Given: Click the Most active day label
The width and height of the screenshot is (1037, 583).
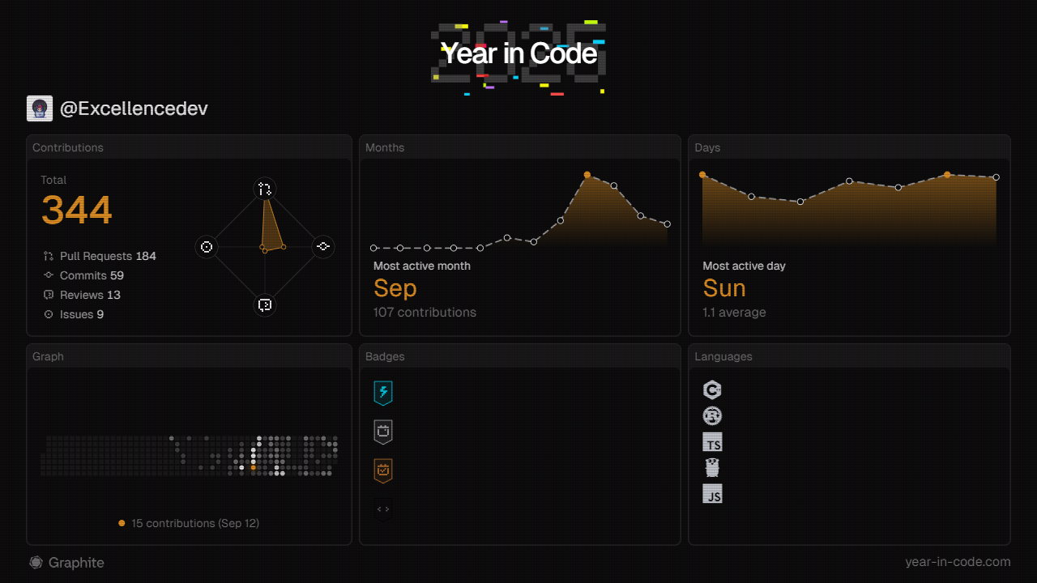Looking at the screenshot, I should tap(744, 266).
